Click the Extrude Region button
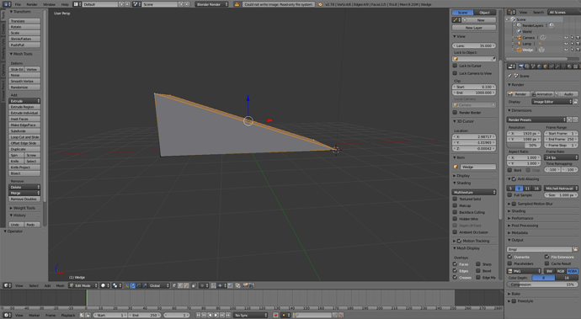Screen dimensions: 581x319 point(24,107)
